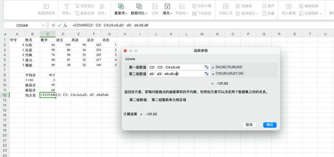Select column C header

point(48,34)
